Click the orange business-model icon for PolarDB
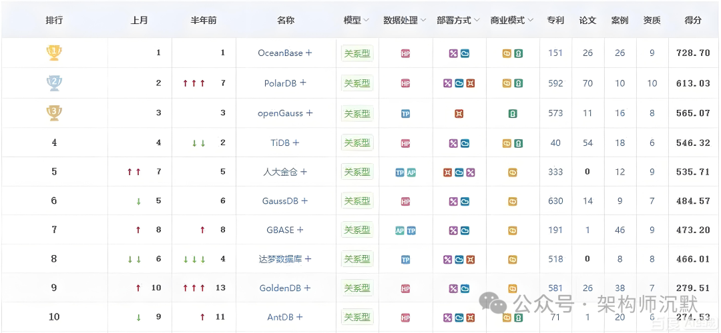Screen dimensions: 721x333 [507, 83]
